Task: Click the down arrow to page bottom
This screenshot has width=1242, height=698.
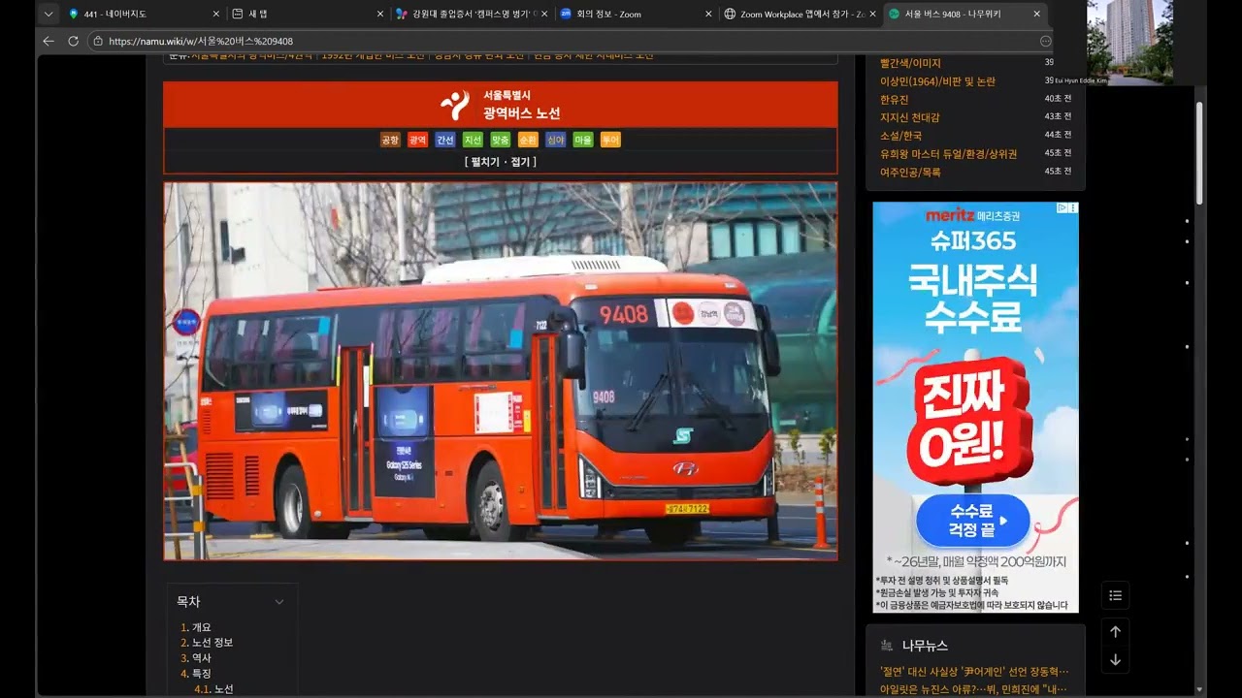Action: tap(1115, 660)
